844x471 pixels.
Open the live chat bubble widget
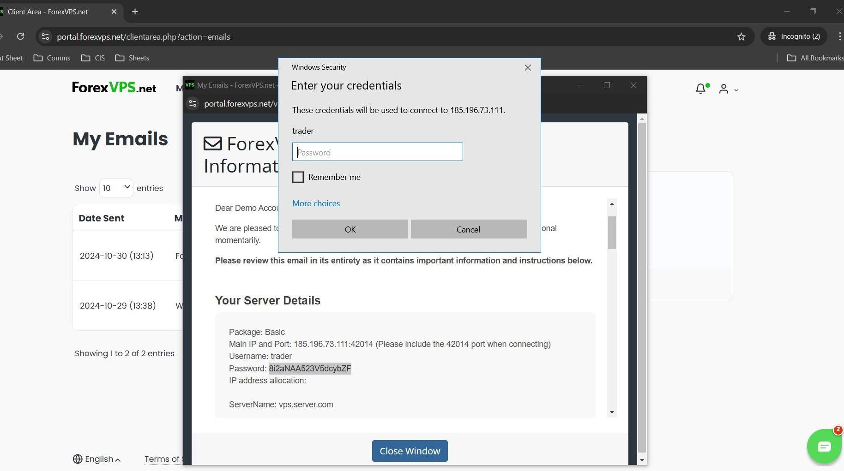[x=824, y=446]
